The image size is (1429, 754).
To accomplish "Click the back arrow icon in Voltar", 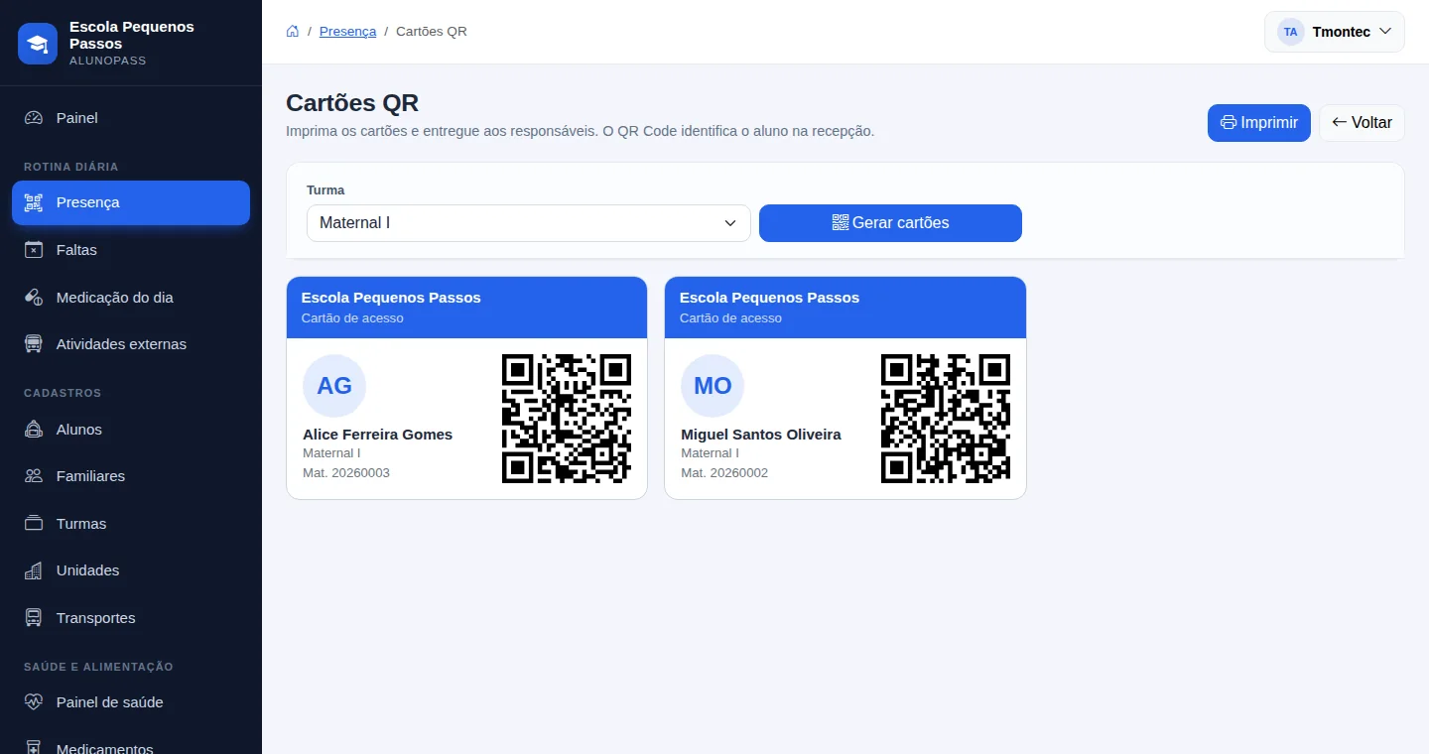I will [x=1340, y=122].
